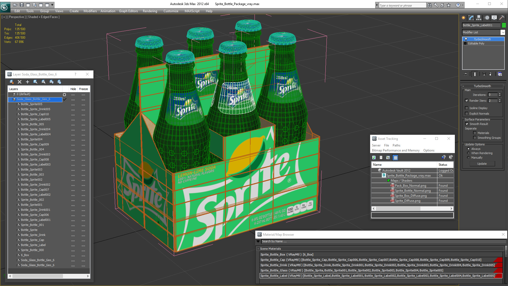This screenshot has width=508, height=286.
Task: Click the Update button in TurboSmooth
Action: tap(482, 164)
